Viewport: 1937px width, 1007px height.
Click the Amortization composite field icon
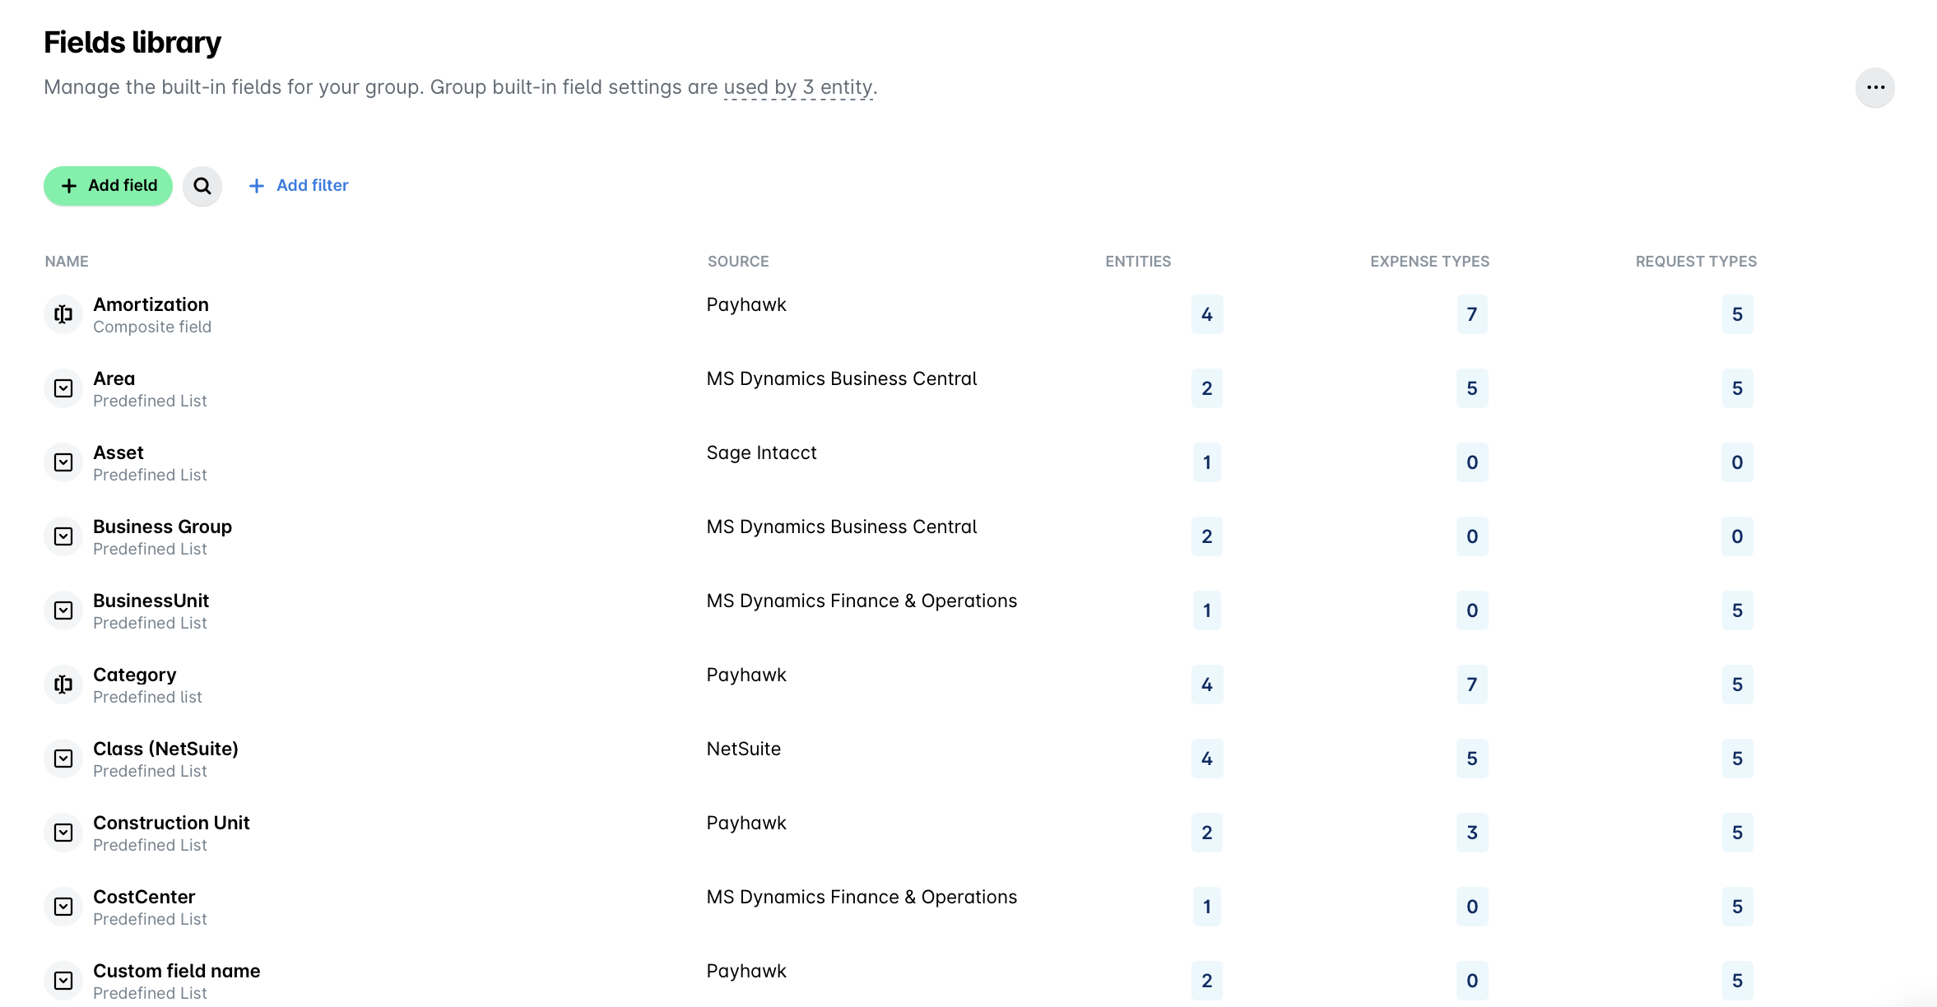(x=63, y=314)
